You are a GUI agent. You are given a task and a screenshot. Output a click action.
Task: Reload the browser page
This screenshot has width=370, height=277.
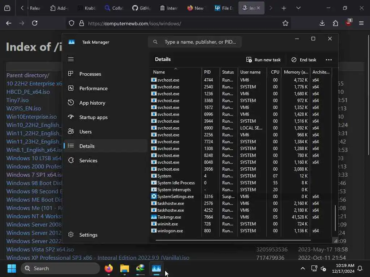pos(35,23)
